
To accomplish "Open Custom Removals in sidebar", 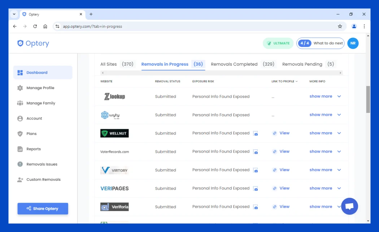I will pos(43,180).
